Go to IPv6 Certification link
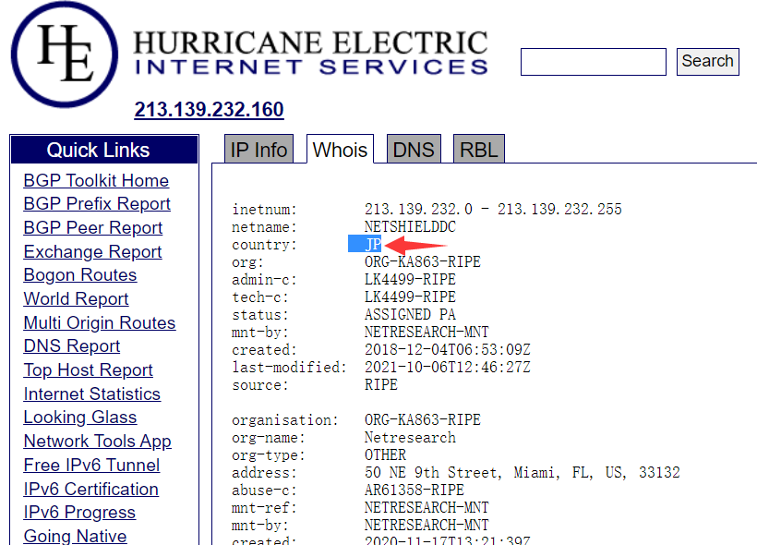Screen dimensions: 757x545 coord(91,489)
